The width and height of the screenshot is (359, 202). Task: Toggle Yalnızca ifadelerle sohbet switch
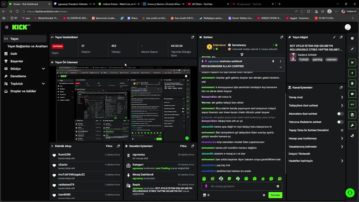click(340, 122)
